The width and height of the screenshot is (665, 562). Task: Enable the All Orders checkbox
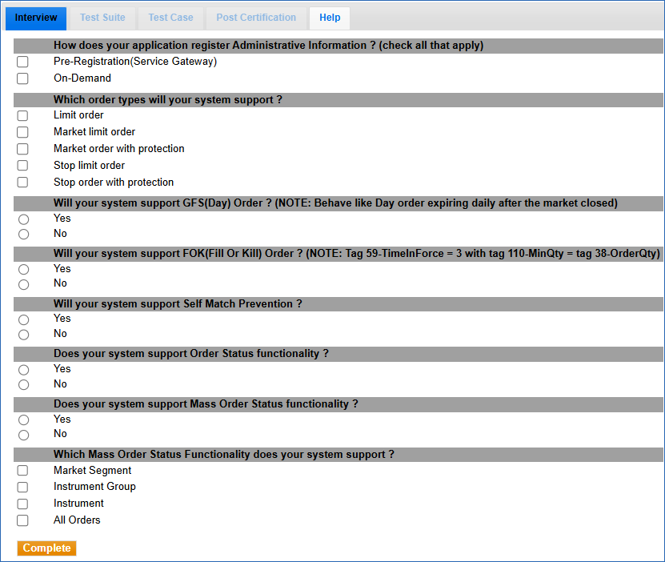(x=22, y=520)
